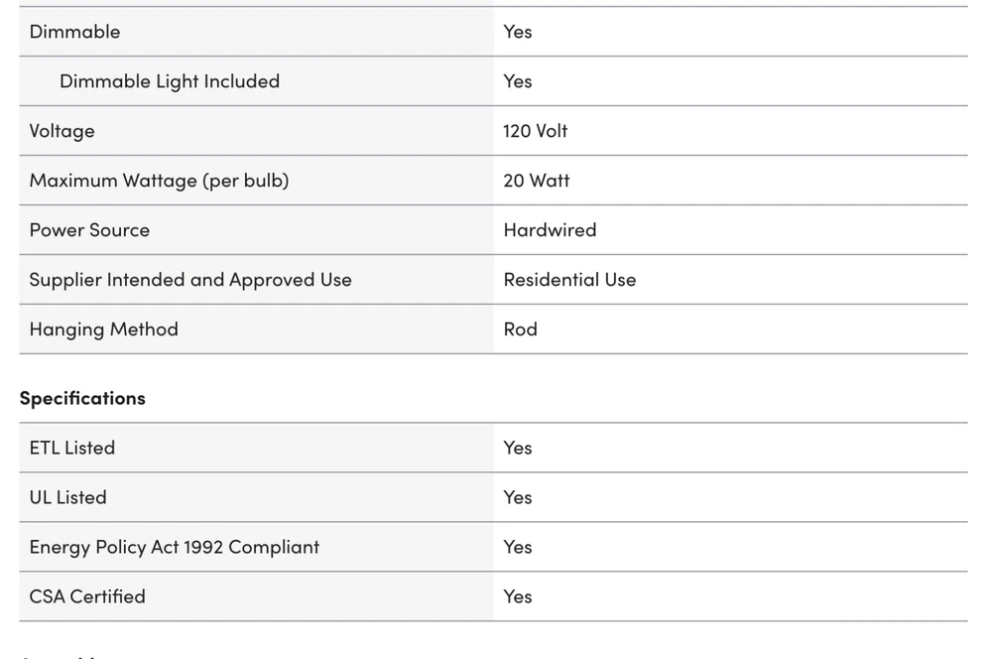The height and width of the screenshot is (659, 992).
Task: Click the Hanging Method label
Action: point(103,329)
